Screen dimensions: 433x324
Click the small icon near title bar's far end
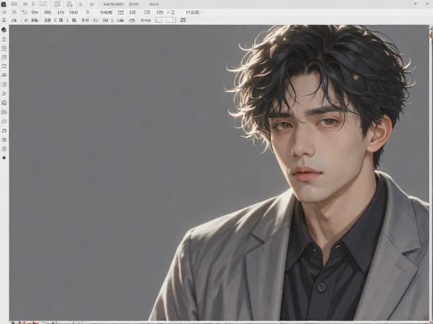pos(416,3)
